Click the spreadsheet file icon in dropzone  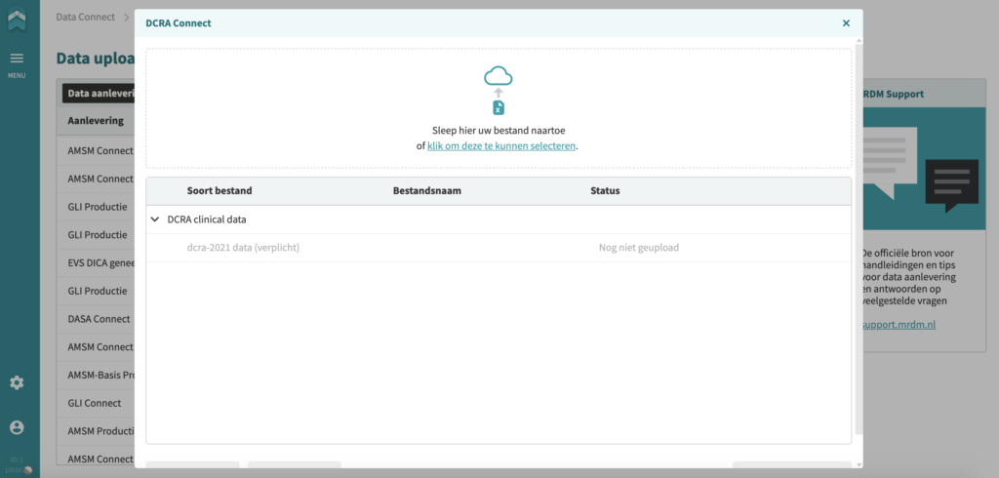point(499,107)
